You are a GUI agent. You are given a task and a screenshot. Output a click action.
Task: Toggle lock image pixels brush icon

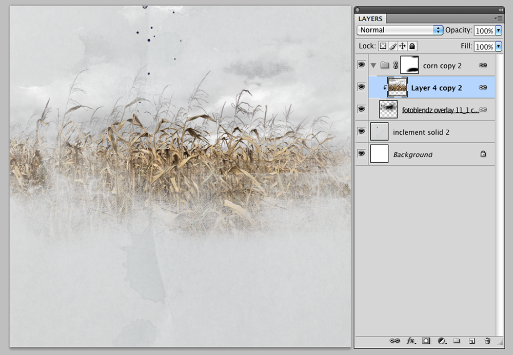tap(393, 46)
